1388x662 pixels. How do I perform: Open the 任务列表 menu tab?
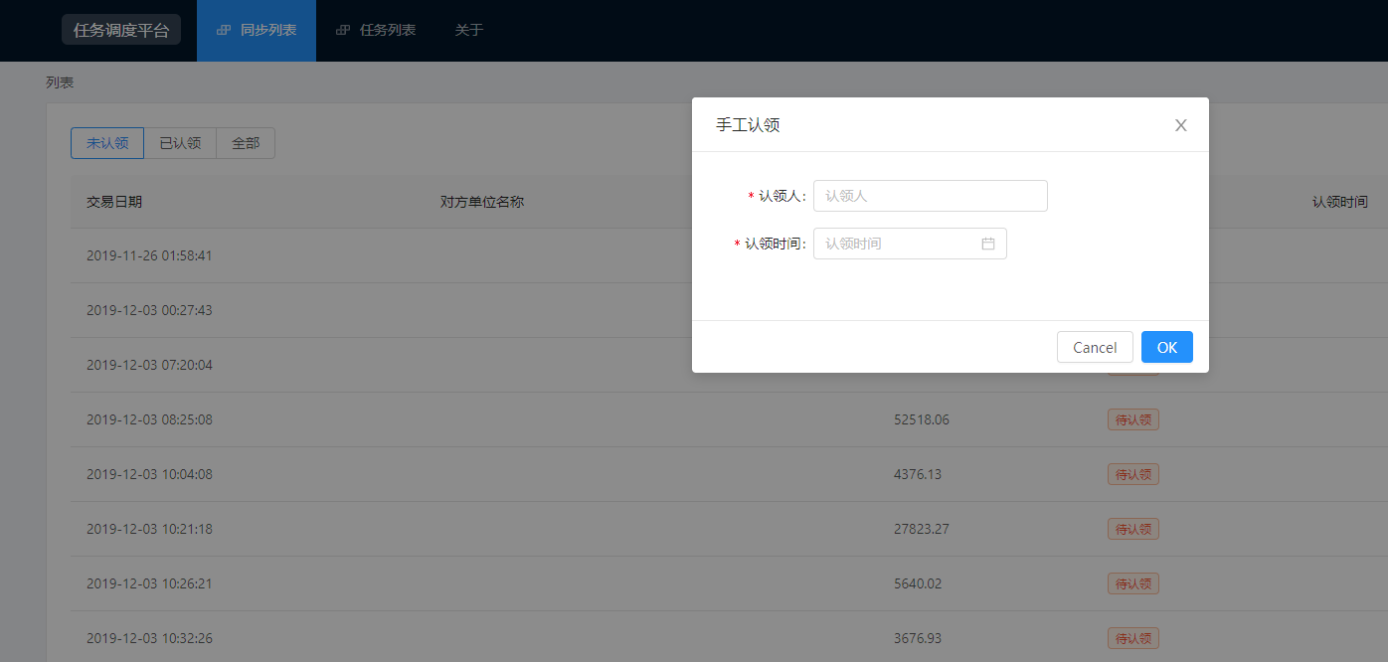click(x=376, y=30)
